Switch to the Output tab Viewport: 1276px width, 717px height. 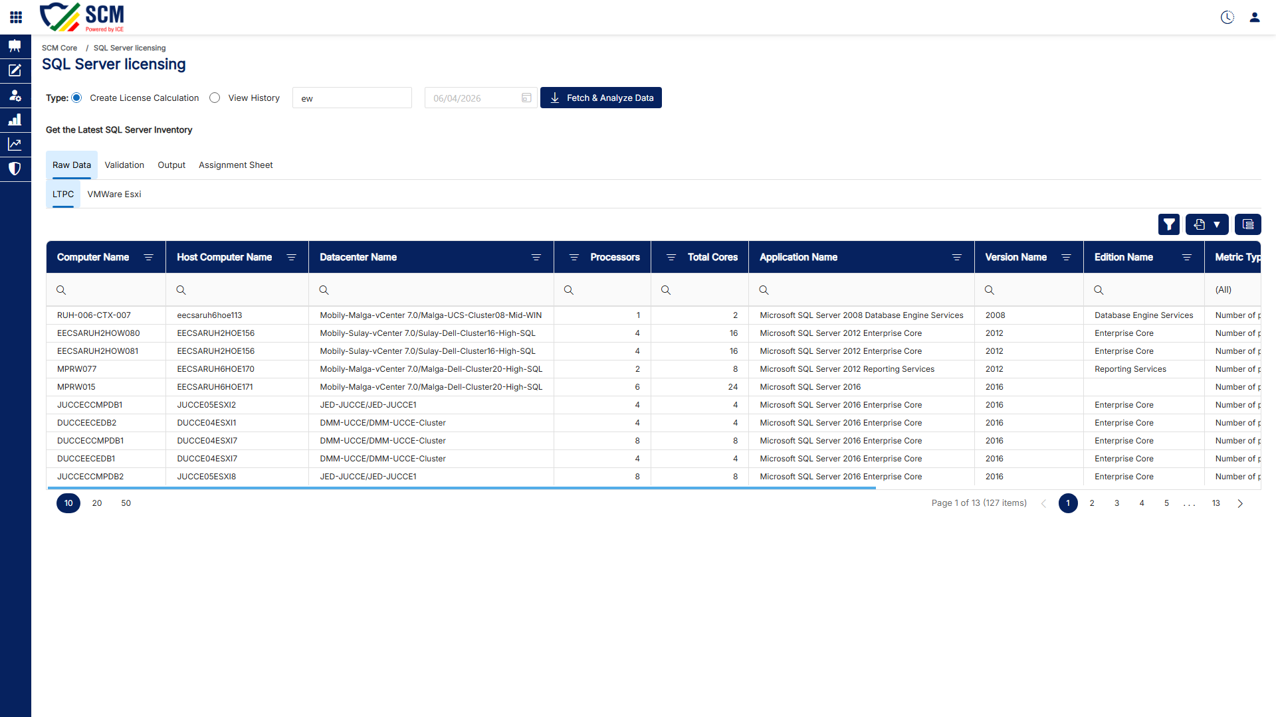coord(171,165)
